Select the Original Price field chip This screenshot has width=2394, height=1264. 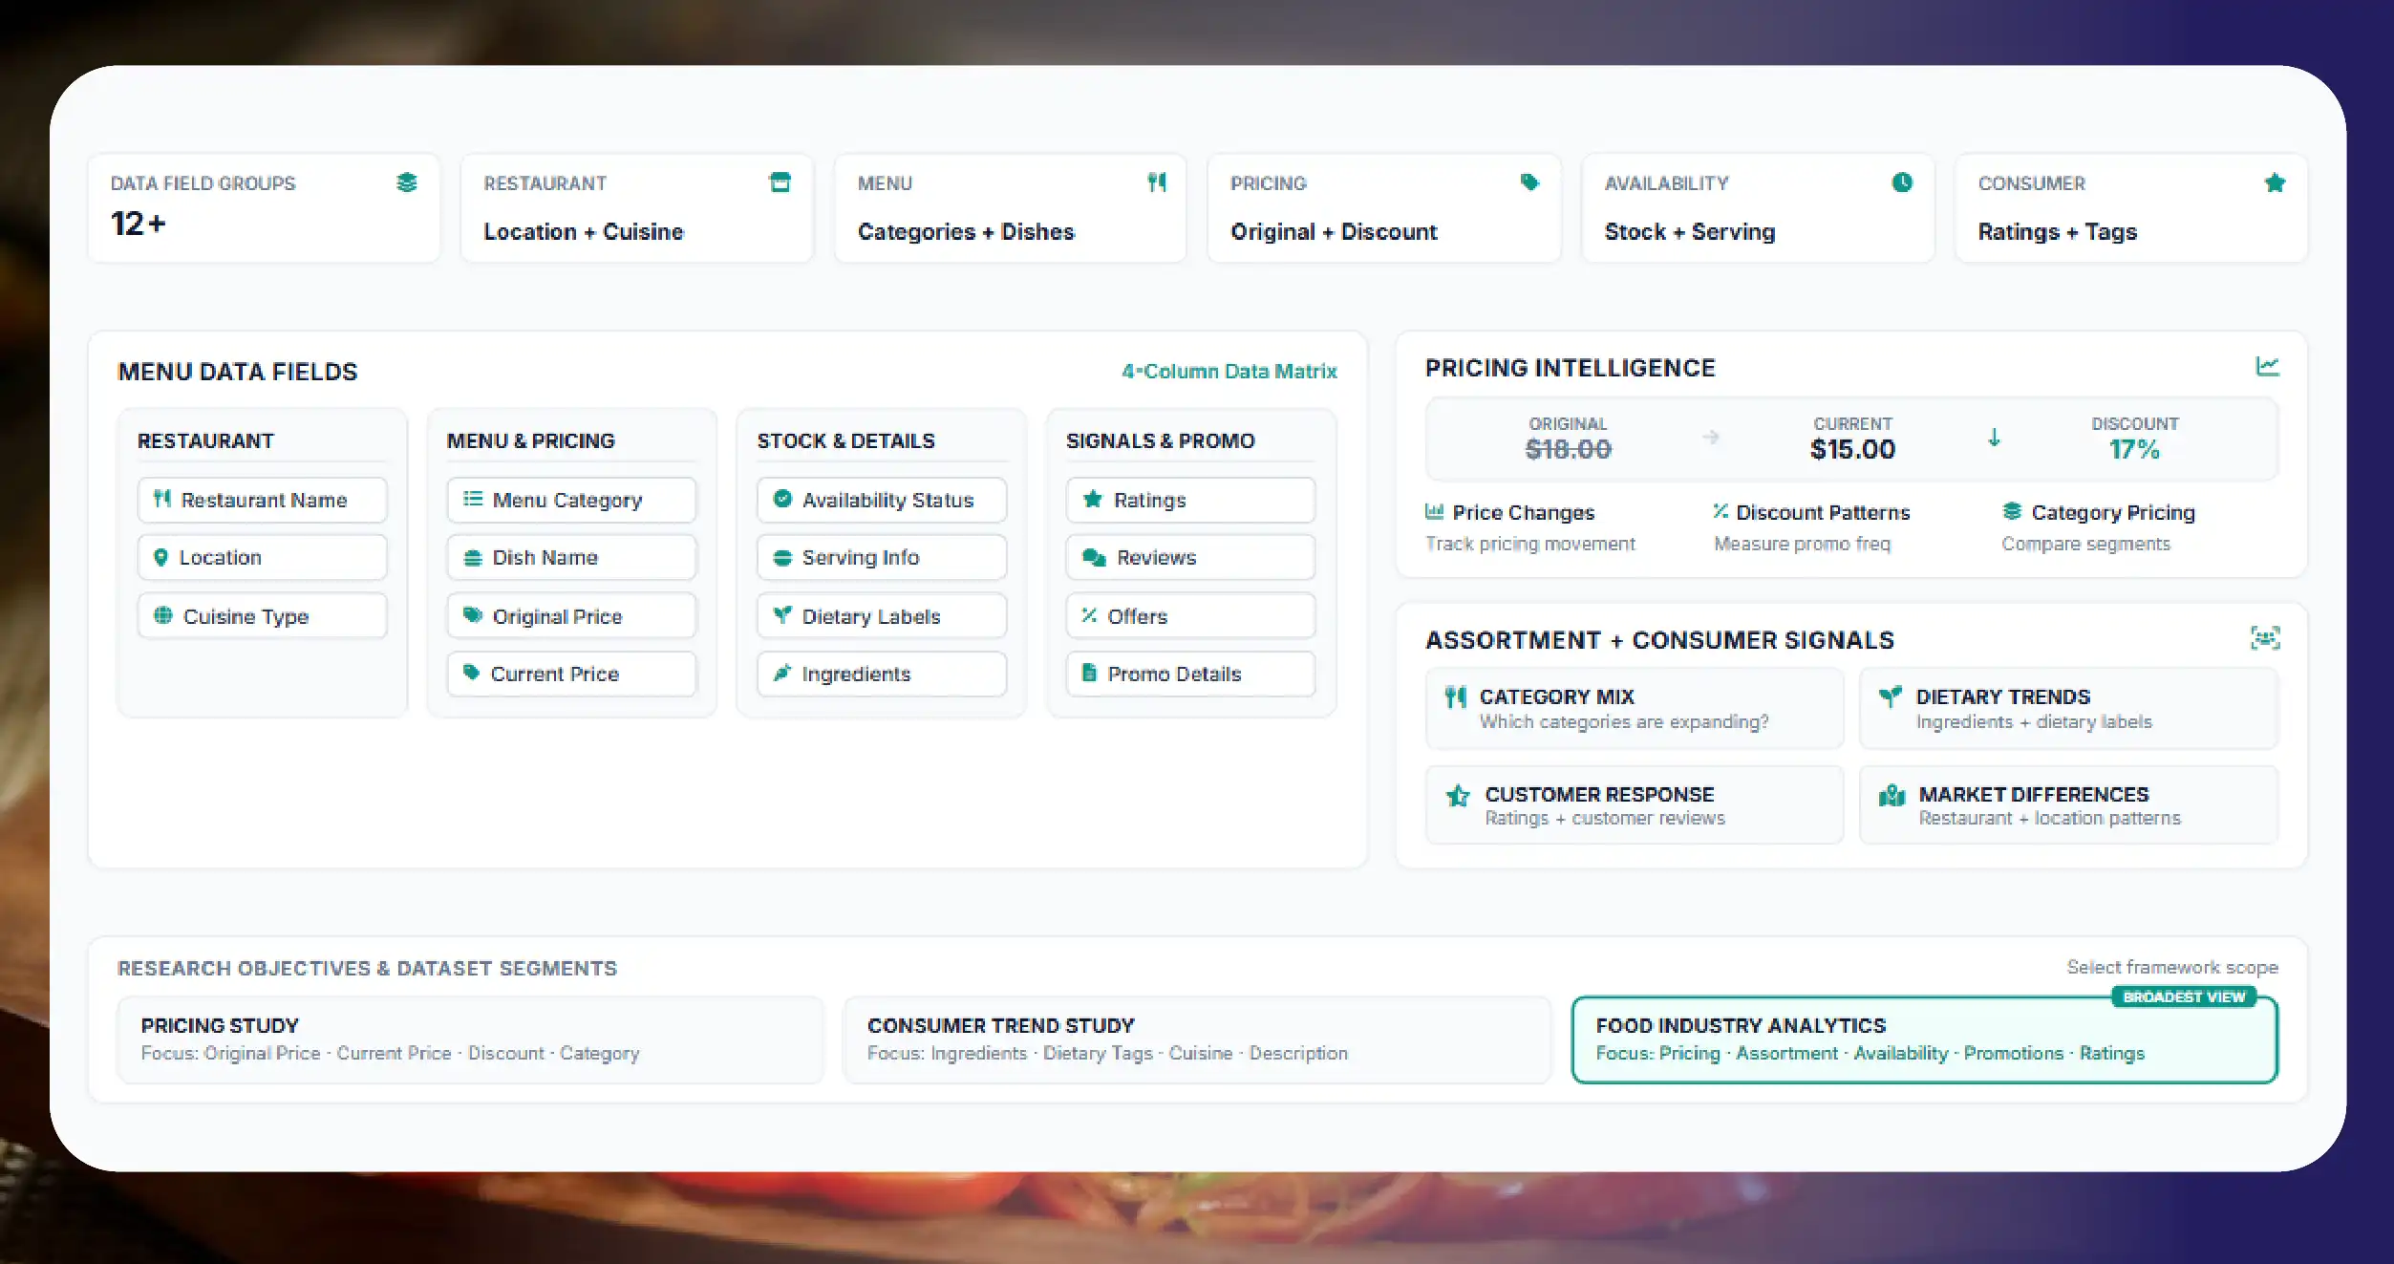pos(572,616)
